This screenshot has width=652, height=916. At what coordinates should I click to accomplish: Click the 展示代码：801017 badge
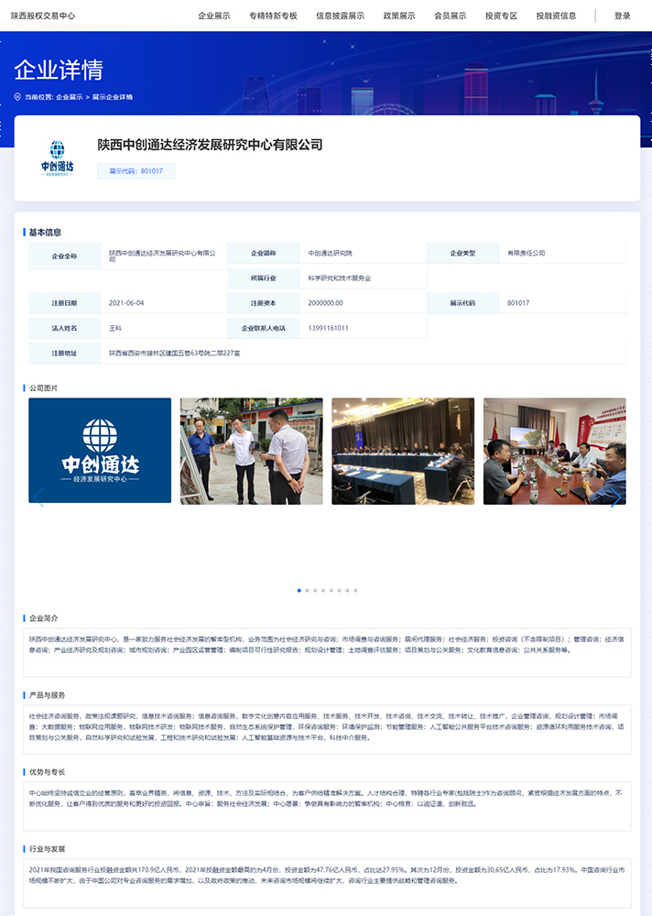click(x=136, y=171)
